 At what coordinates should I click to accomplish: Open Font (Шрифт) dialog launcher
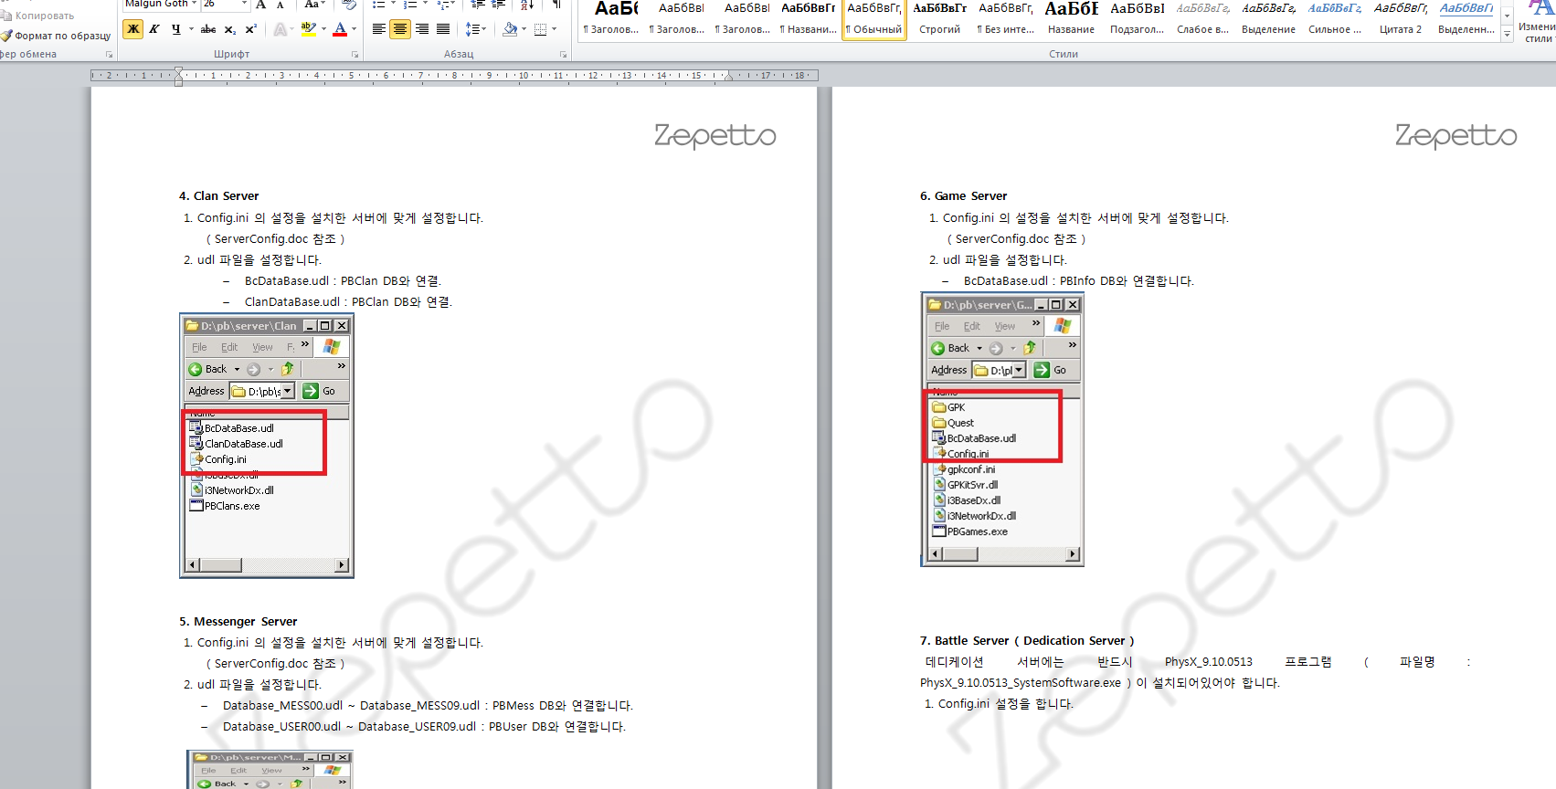pyautogui.click(x=355, y=55)
